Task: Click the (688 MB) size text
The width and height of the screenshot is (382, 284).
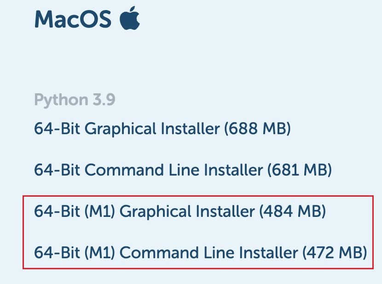Action: (257, 129)
